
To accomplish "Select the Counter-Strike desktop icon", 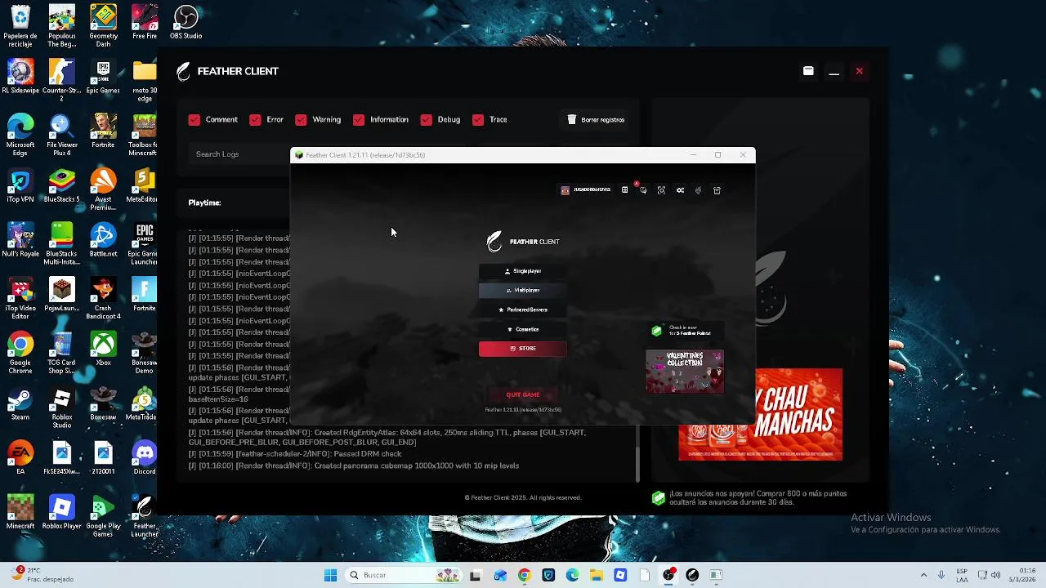I will 61,80.
